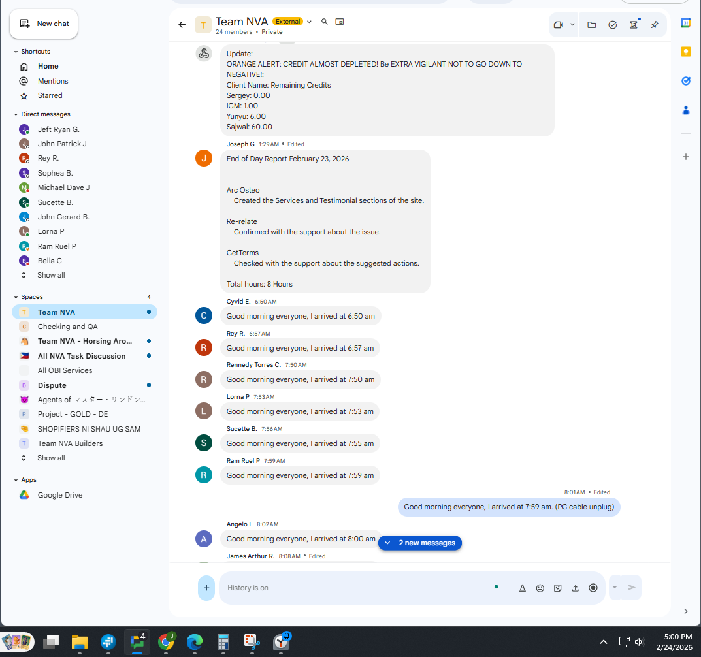Viewport: 701px width, 657px height.
Task: Click Cyvid E.'s avatar
Action: (x=204, y=316)
